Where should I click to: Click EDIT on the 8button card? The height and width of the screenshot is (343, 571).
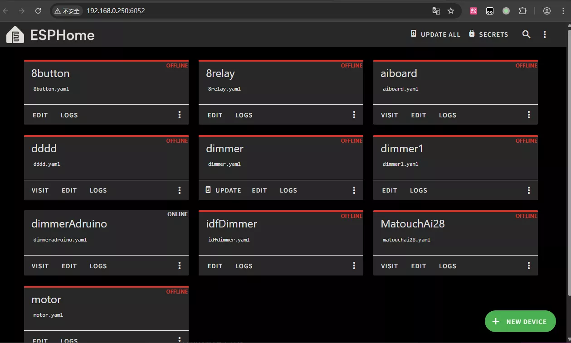click(x=40, y=115)
